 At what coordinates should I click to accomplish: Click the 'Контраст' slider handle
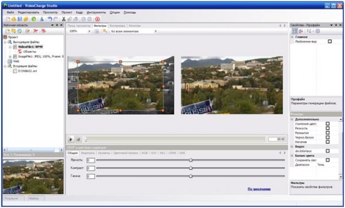click(x=191, y=168)
